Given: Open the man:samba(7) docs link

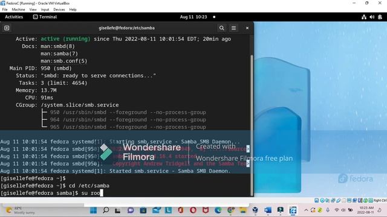Looking at the screenshot, I should point(59,54).
